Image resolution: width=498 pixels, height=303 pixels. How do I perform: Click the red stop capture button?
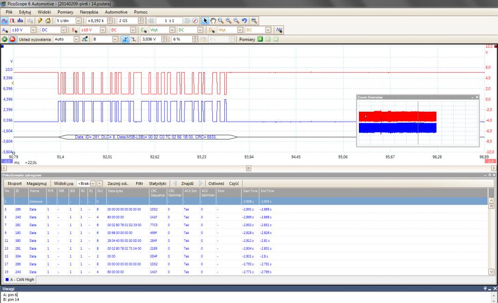(x=13, y=39)
